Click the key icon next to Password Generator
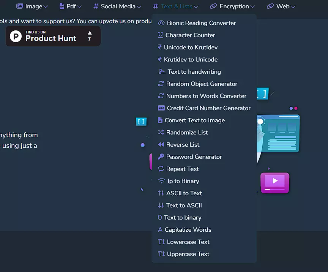The width and height of the screenshot is (328, 272). [x=161, y=157]
